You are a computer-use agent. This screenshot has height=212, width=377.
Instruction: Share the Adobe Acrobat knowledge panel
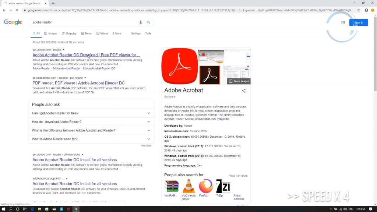[x=244, y=91]
